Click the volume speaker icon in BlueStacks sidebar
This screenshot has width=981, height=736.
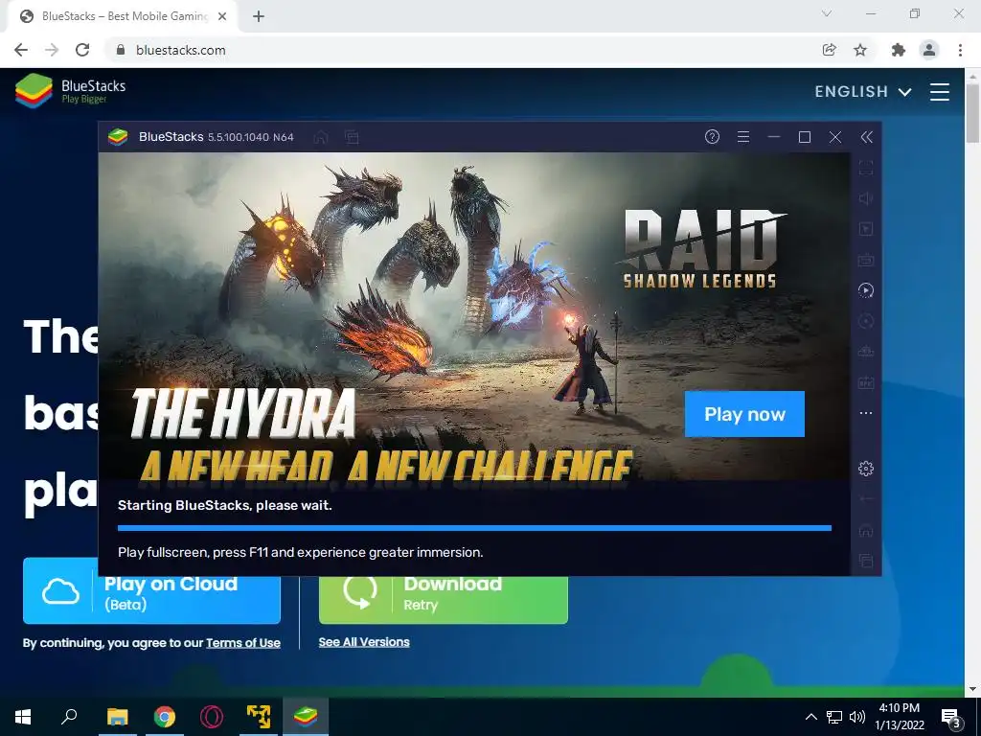point(866,198)
